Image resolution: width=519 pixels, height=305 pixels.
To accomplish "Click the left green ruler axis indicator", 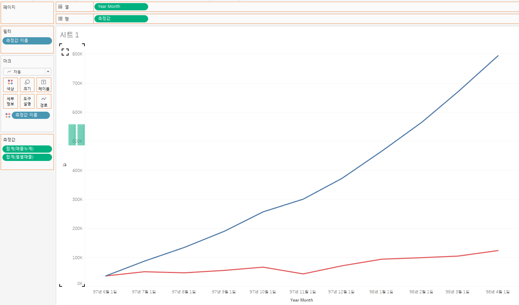I will coord(72,135).
